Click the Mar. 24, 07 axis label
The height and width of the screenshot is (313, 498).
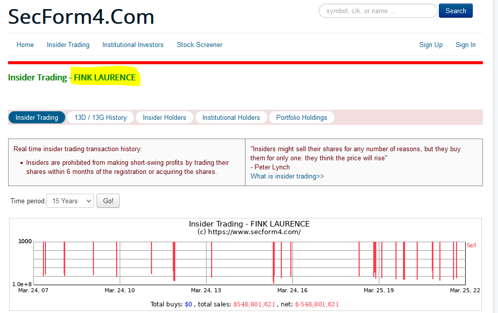click(33, 290)
